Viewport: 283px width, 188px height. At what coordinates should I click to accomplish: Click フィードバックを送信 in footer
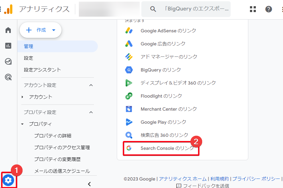tap(206, 186)
